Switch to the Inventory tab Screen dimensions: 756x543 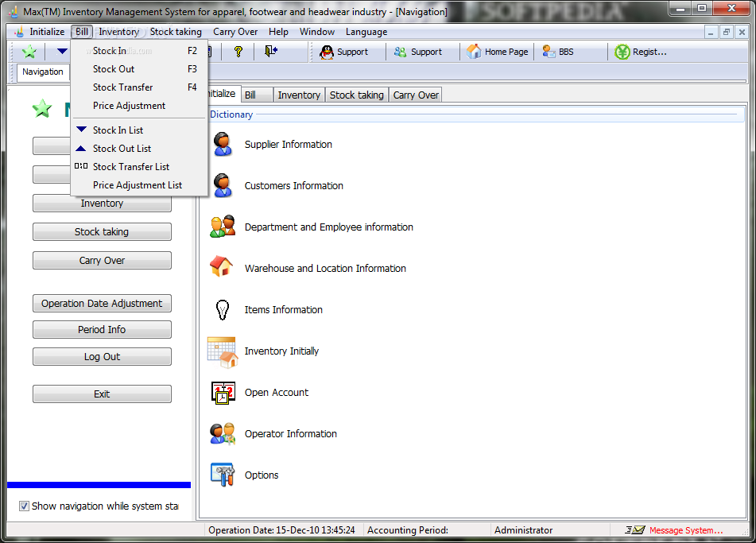(299, 95)
